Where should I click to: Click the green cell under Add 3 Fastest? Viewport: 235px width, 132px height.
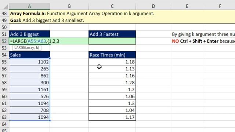(x=112, y=41)
